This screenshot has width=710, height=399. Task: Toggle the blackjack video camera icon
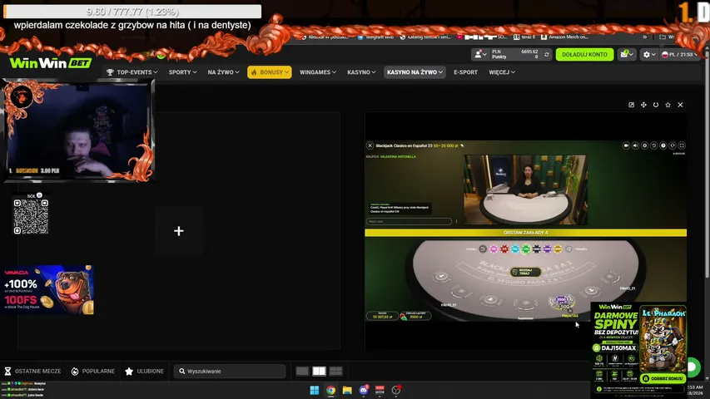tap(626, 145)
